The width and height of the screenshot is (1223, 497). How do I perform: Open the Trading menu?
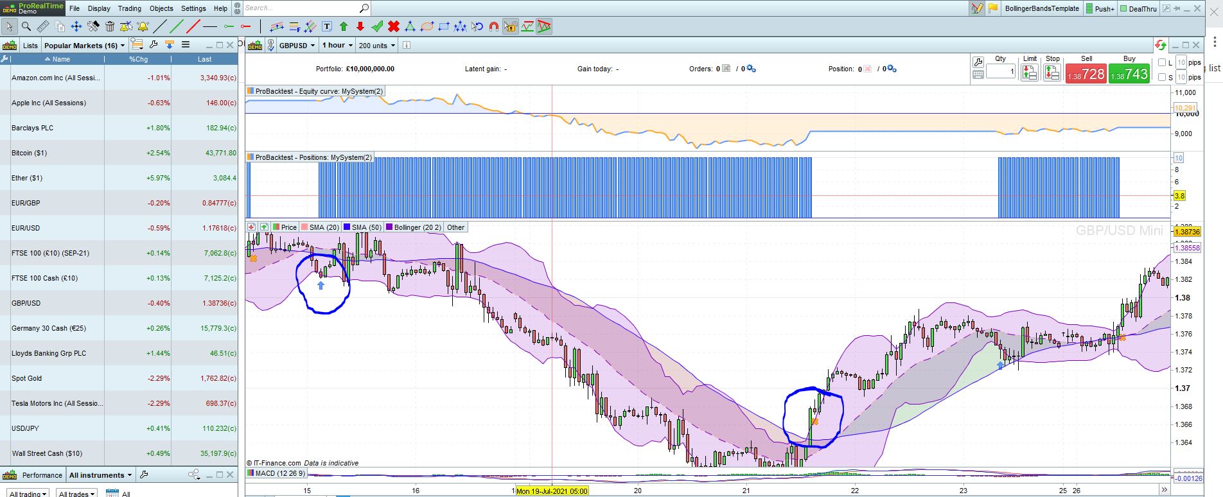coord(129,8)
